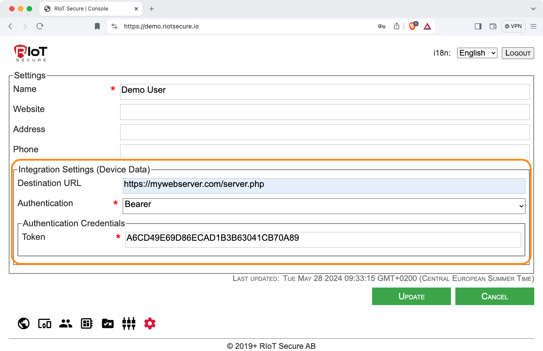Click the sliders/connectors icon
This screenshot has width=543, height=351.
pos(129,323)
